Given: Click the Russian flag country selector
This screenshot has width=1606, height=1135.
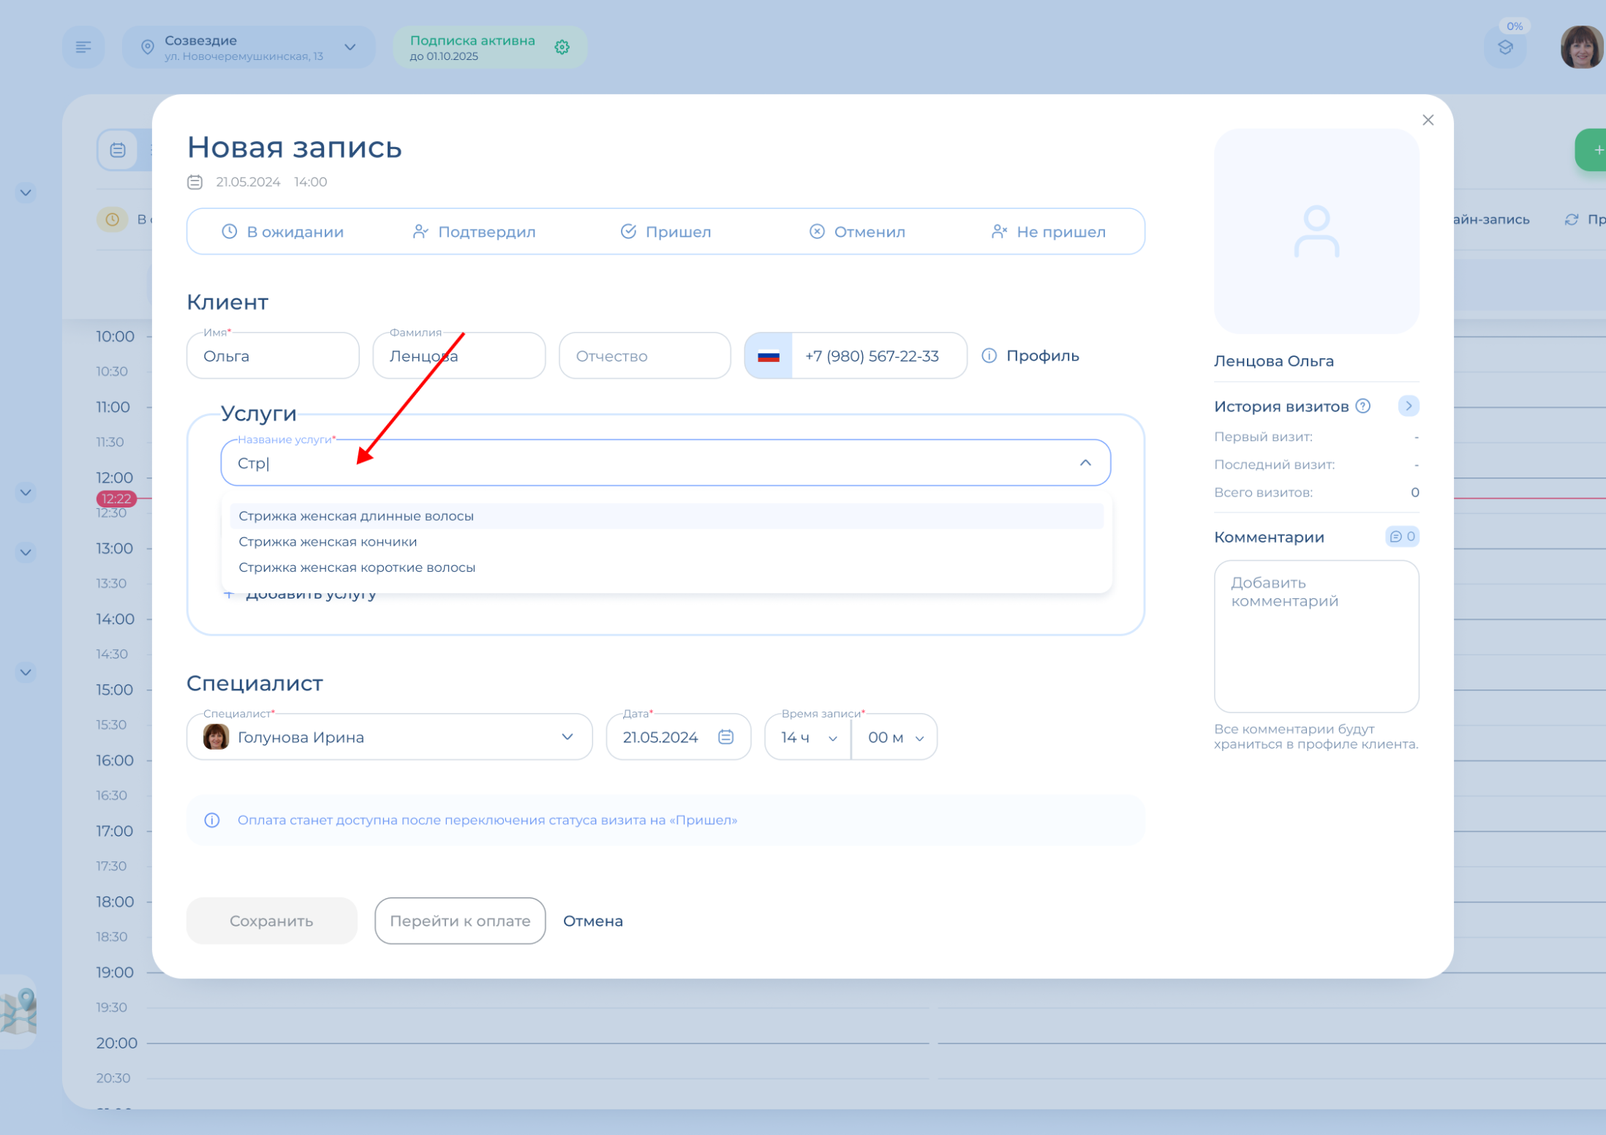Looking at the screenshot, I should [768, 356].
